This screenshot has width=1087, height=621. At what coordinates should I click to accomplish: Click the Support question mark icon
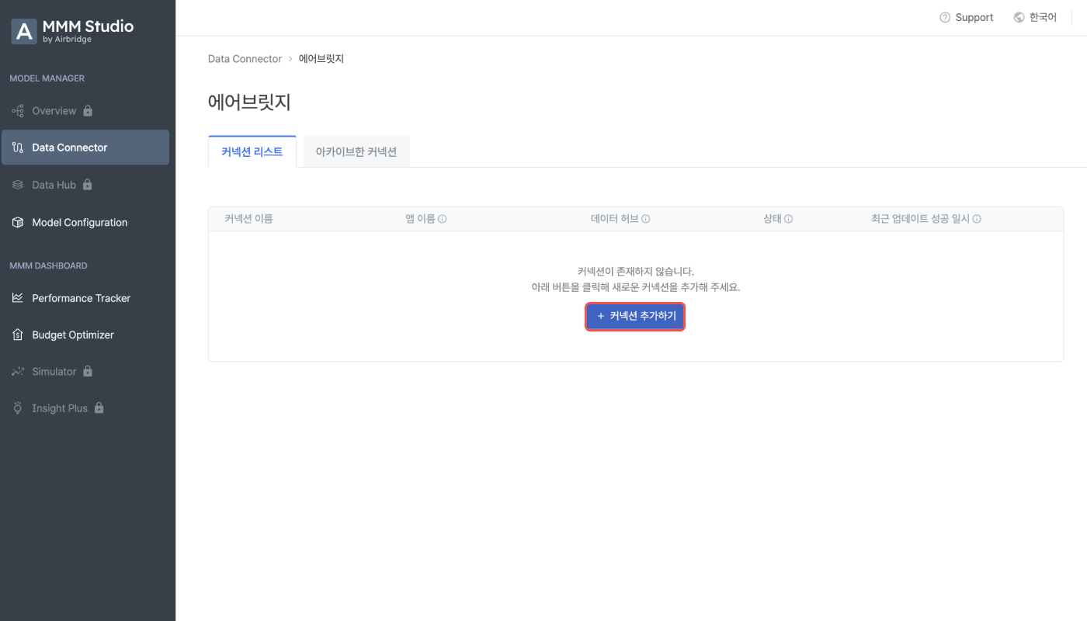click(x=945, y=18)
